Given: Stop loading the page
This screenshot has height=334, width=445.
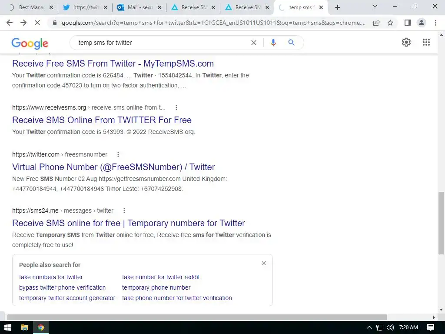Looking at the screenshot, I should click(37, 23).
